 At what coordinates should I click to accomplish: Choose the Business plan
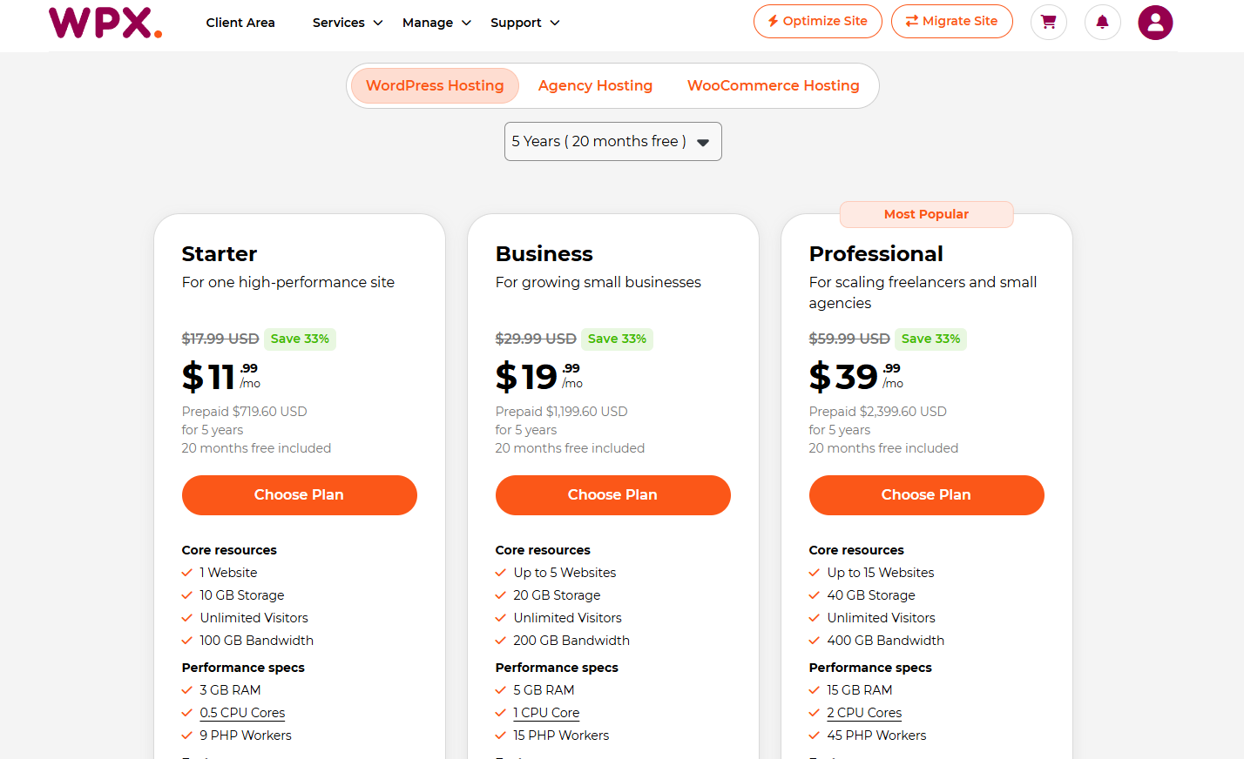[613, 495]
